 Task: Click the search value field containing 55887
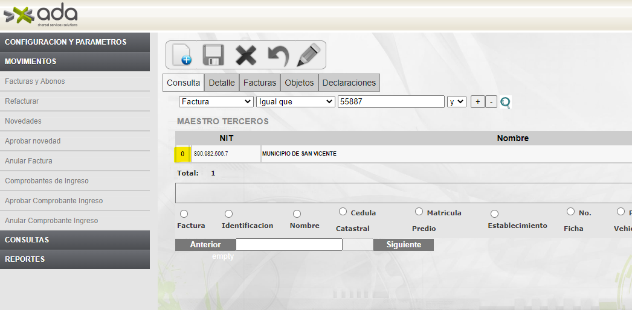point(391,102)
